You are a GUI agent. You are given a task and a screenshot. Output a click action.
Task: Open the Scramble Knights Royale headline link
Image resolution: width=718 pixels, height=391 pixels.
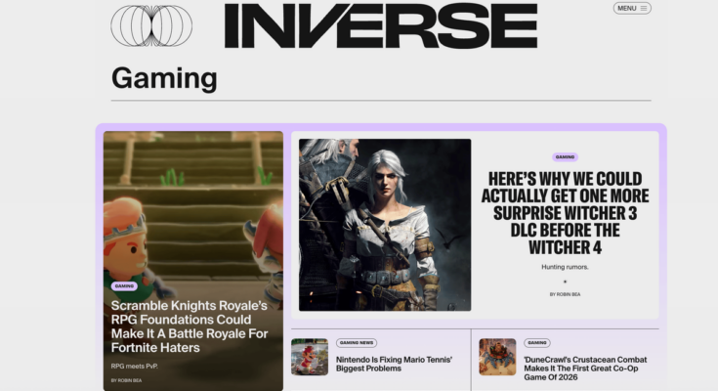point(188,326)
